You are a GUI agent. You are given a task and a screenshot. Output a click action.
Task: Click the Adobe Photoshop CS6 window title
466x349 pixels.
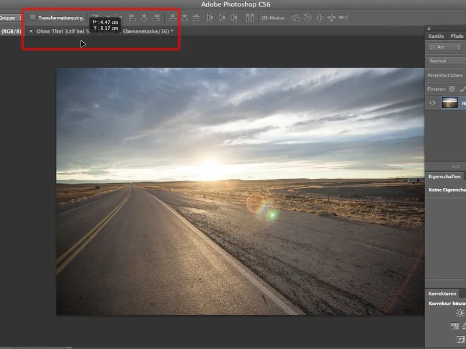pos(236,5)
